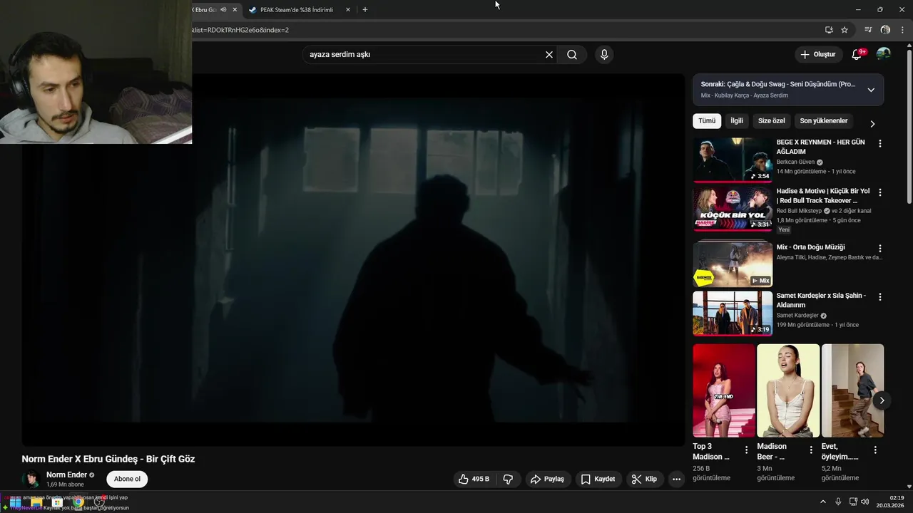913x513 pixels.
Task: Mute the playing Ebru Gündeş tab speaker icon
Action: point(223,10)
